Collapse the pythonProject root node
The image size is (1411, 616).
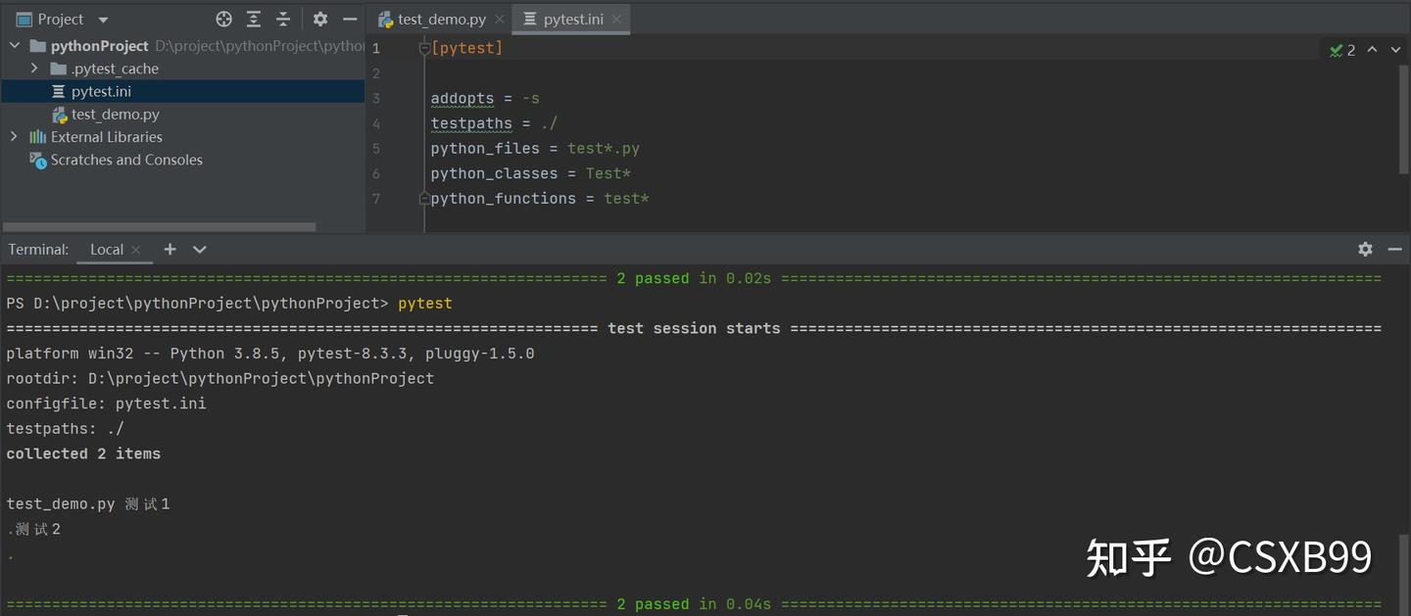pos(14,45)
